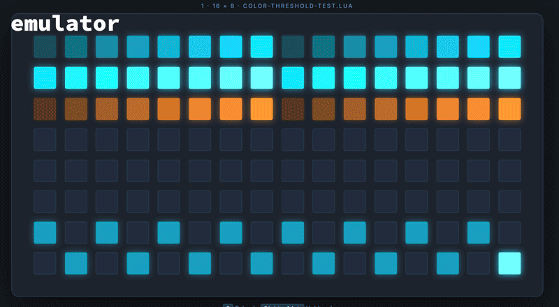The height and width of the screenshot is (307, 559).
Task: Tap the darkest teal pad, row 1 column 1
Action: pos(45,47)
